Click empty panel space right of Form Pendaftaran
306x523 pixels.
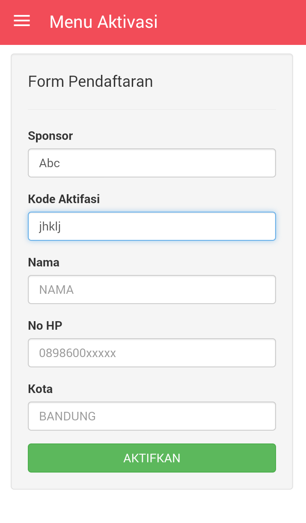click(223, 81)
